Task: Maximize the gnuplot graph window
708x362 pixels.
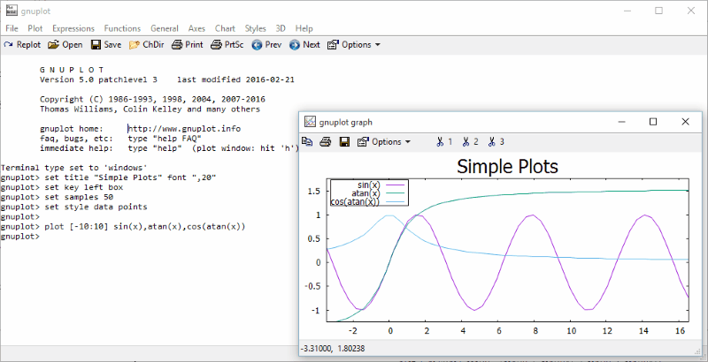Action: click(x=653, y=122)
